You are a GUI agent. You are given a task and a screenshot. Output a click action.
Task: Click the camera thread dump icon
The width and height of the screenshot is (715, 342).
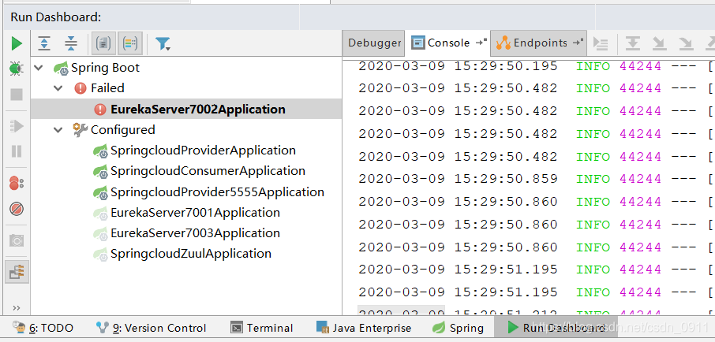coord(17,240)
